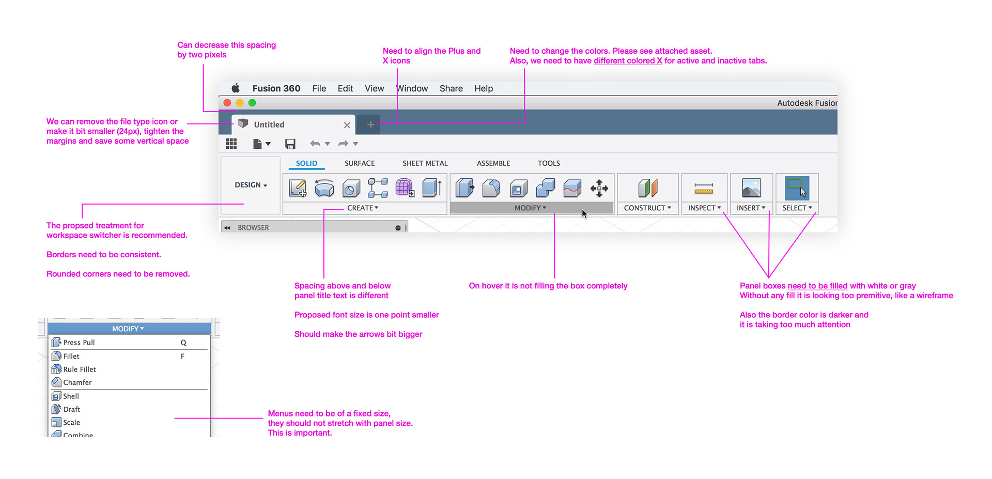992x479 pixels.
Task: Open the File document dropdown
Action: point(261,144)
